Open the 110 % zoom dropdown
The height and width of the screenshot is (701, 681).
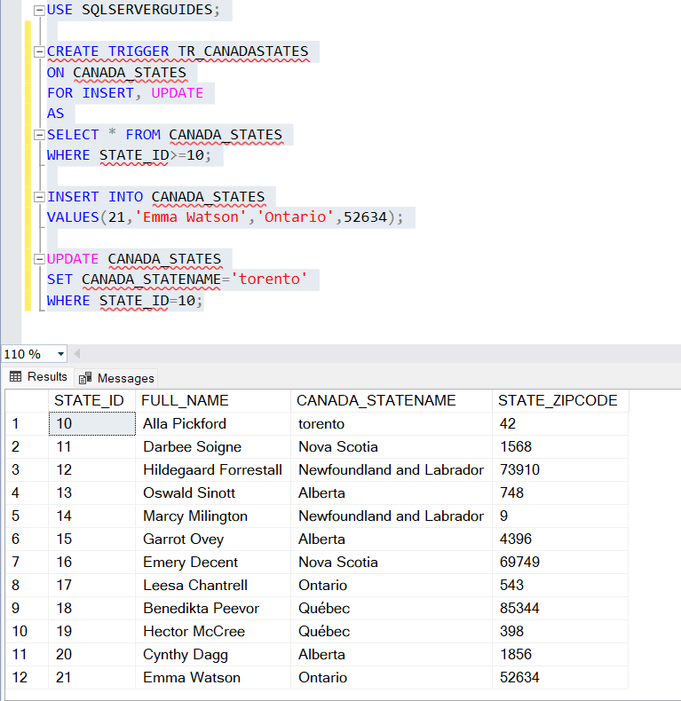pyautogui.click(x=60, y=354)
